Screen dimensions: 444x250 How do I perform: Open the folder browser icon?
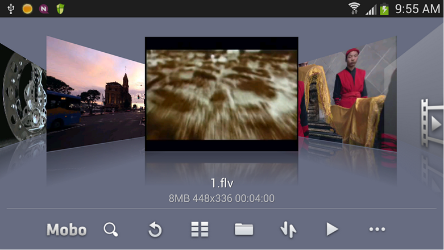[244, 229]
